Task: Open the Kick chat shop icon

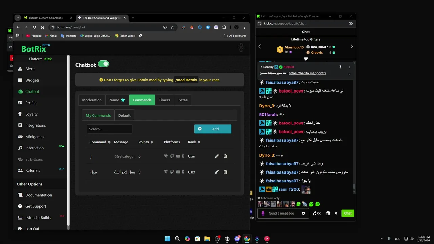Action: tap(328, 213)
